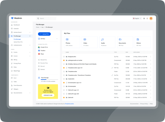Screen dimensions: 165x122
Task: Select Dropbox connected app
Action: tap(42, 51)
